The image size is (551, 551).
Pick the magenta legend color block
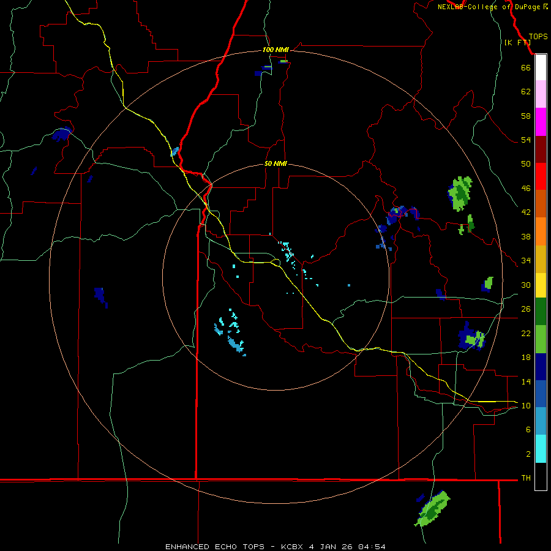pyautogui.click(x=541, y=122)
